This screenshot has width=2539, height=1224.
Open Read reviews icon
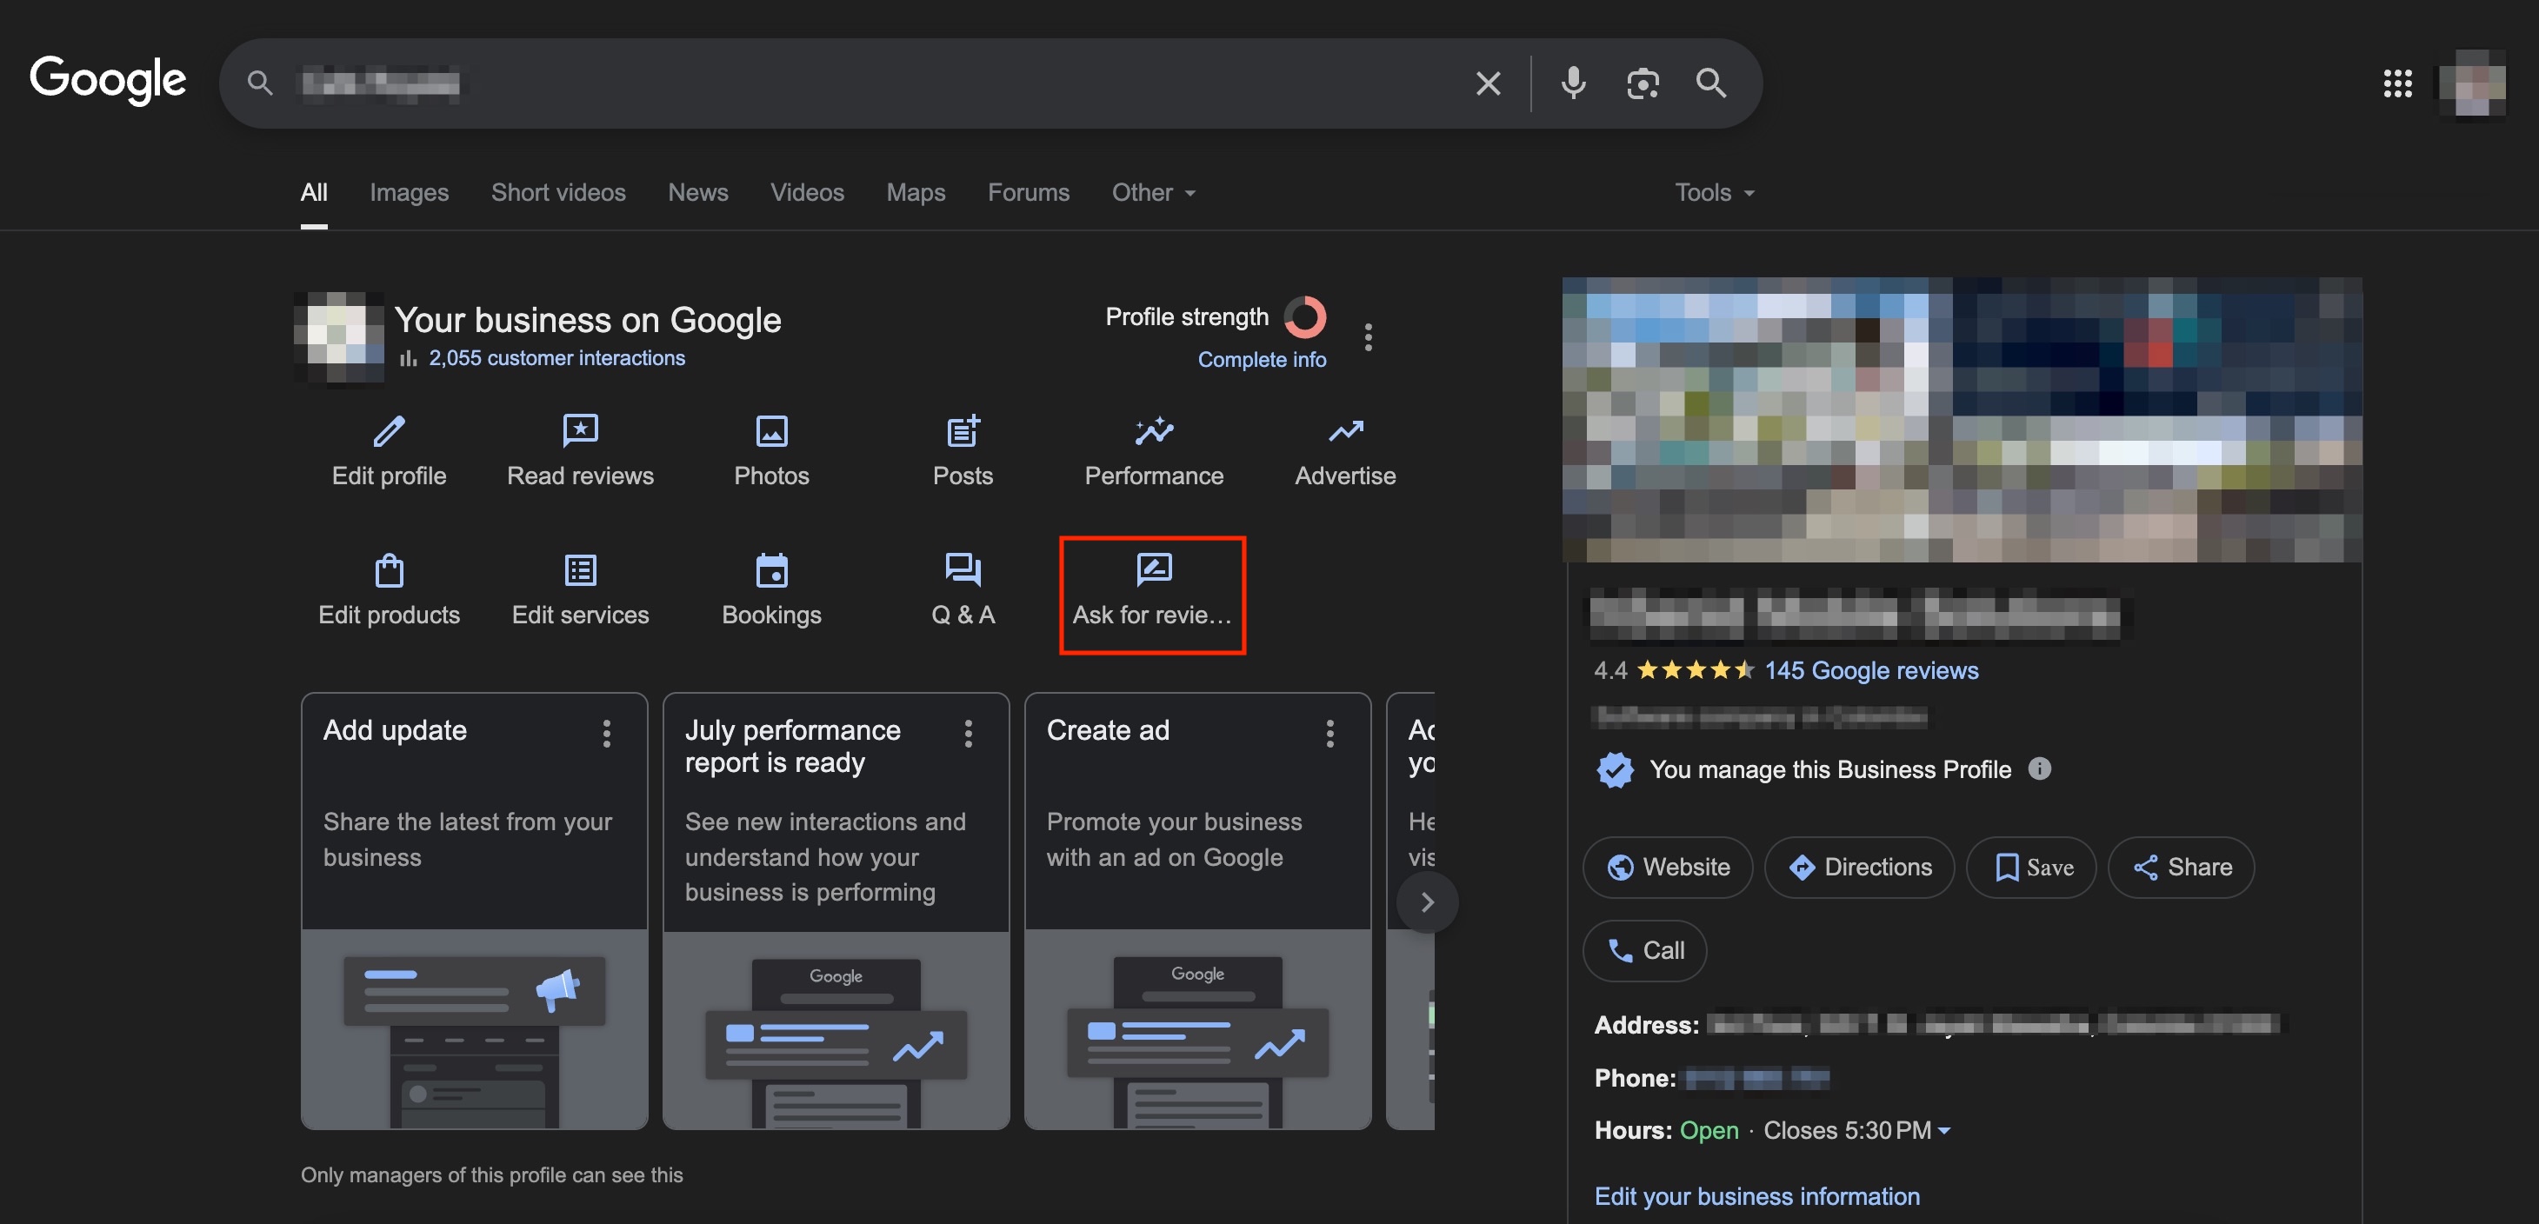click(x=580, y=430)
